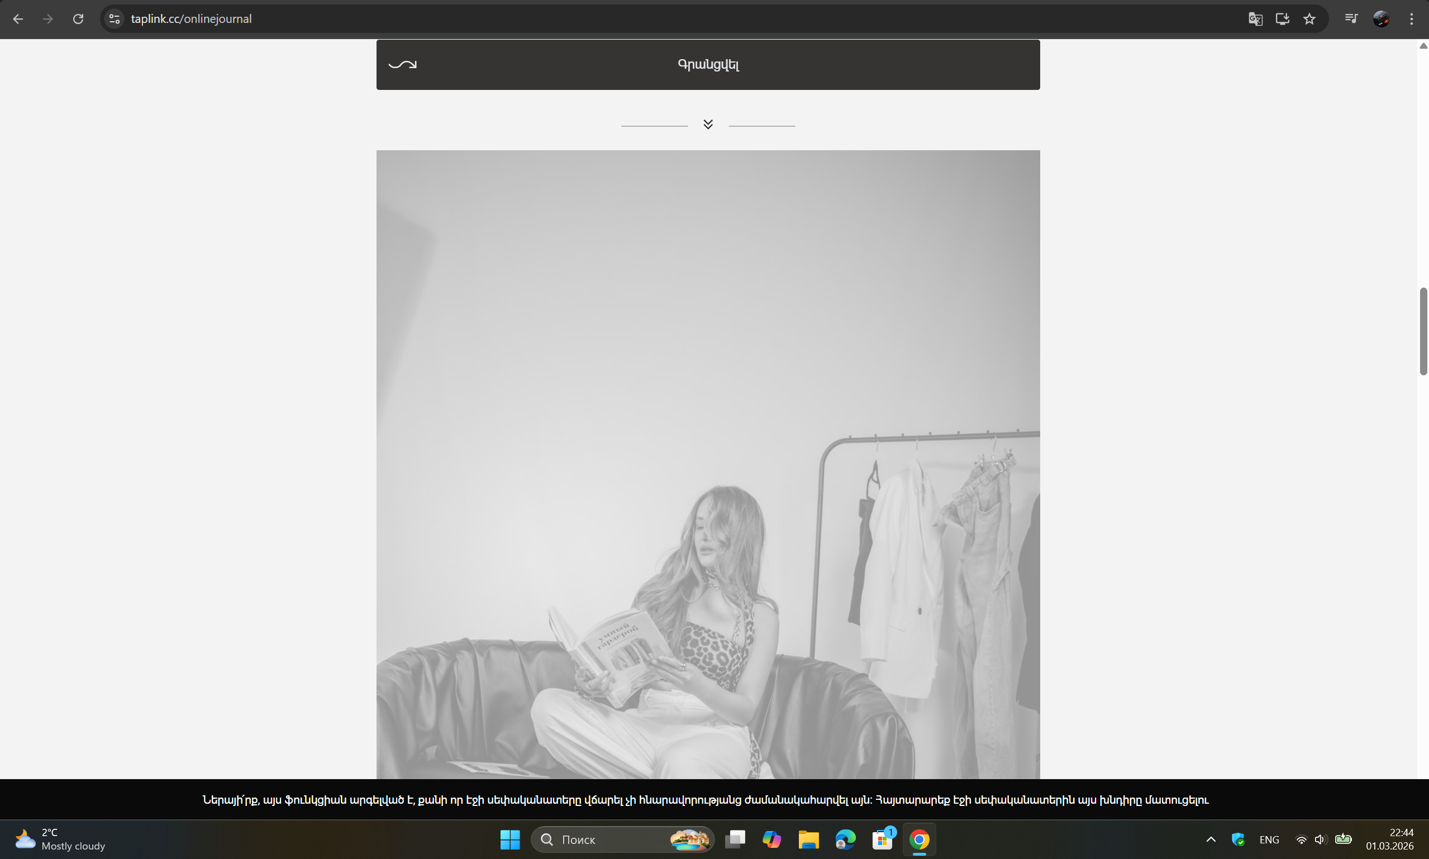Image resolution: width=1429 pixels, height=859 pixels.
Task: Open File Explorer from the taskbar
Action: [809, 839]
